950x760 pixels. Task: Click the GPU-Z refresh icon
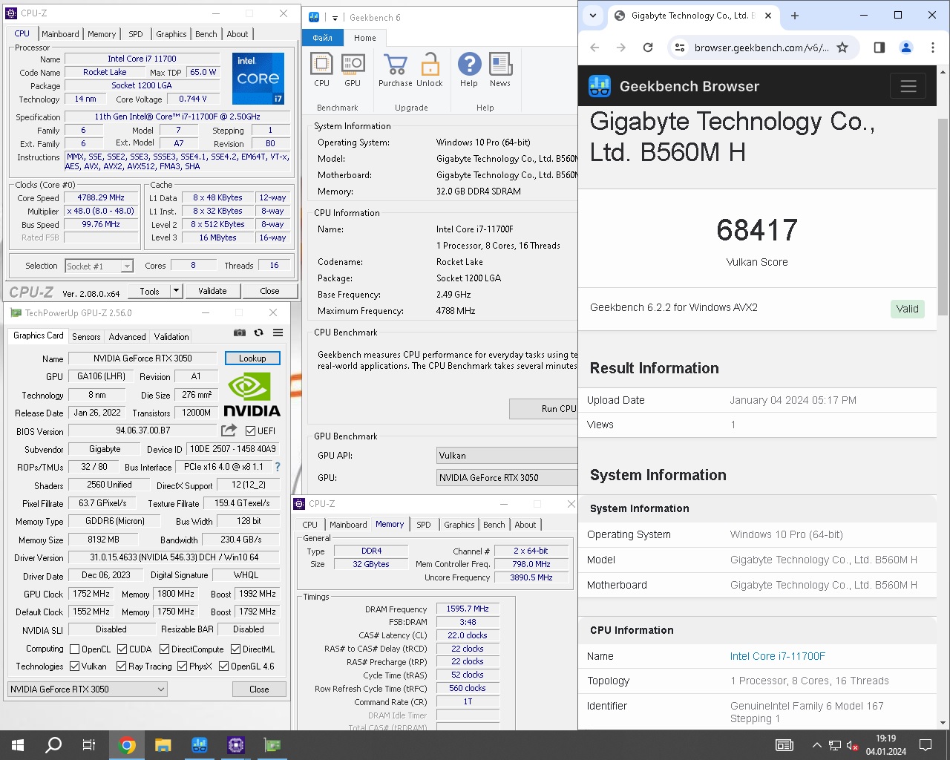(x=258, y=332)
